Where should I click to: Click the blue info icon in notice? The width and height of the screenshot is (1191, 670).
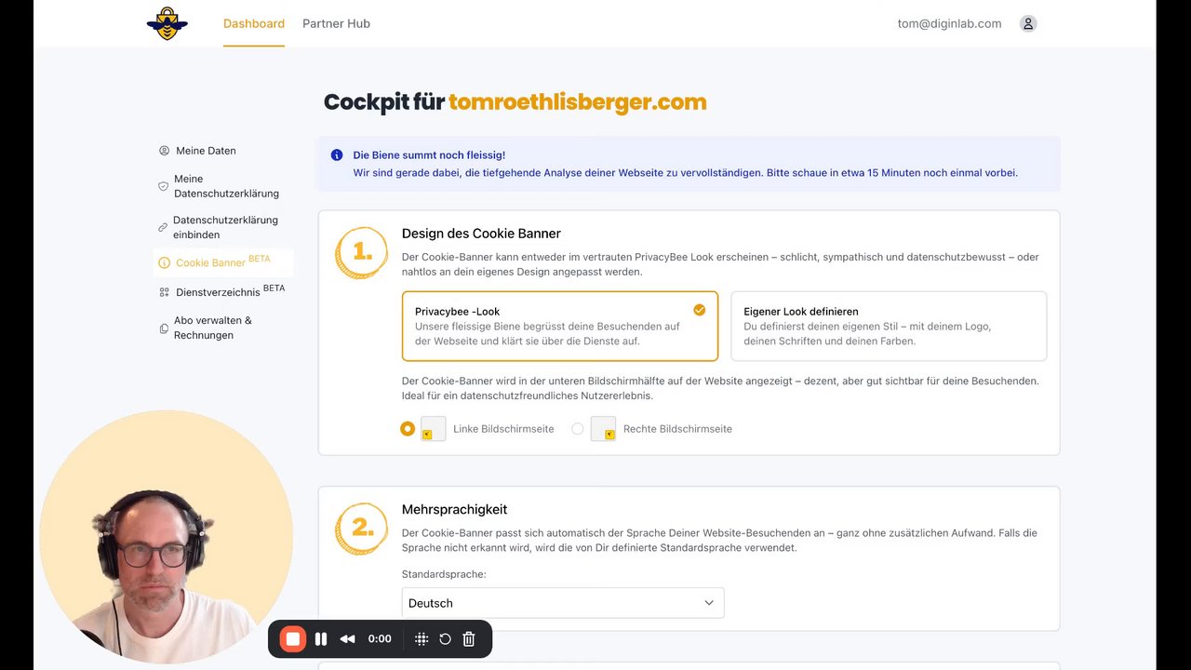(x=337, y=155)
